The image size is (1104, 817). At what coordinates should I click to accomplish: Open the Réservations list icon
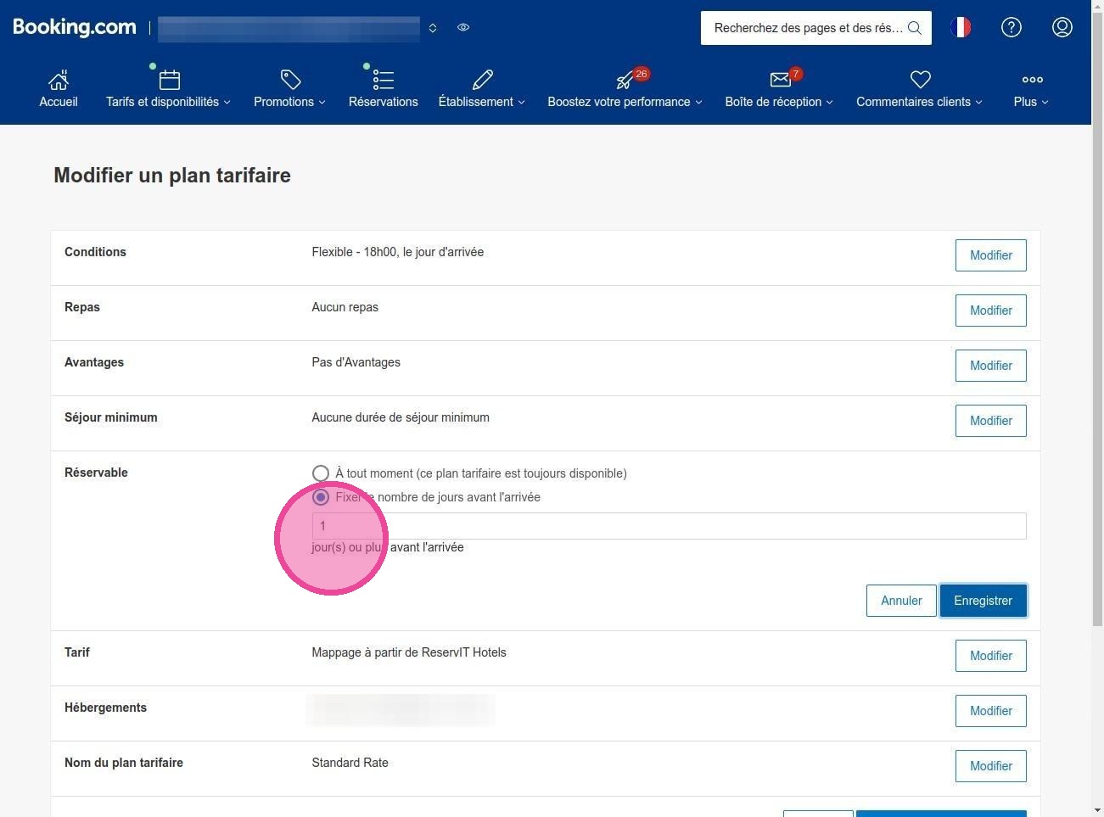[x=384, y=80]
